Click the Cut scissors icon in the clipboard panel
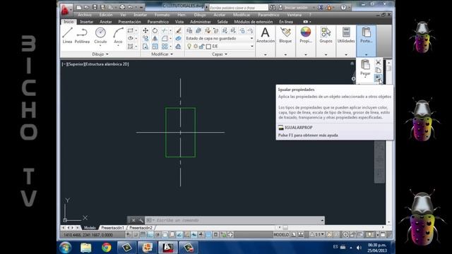 coord(379,62)
